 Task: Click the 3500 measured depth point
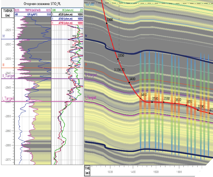[x=152, y=102]
